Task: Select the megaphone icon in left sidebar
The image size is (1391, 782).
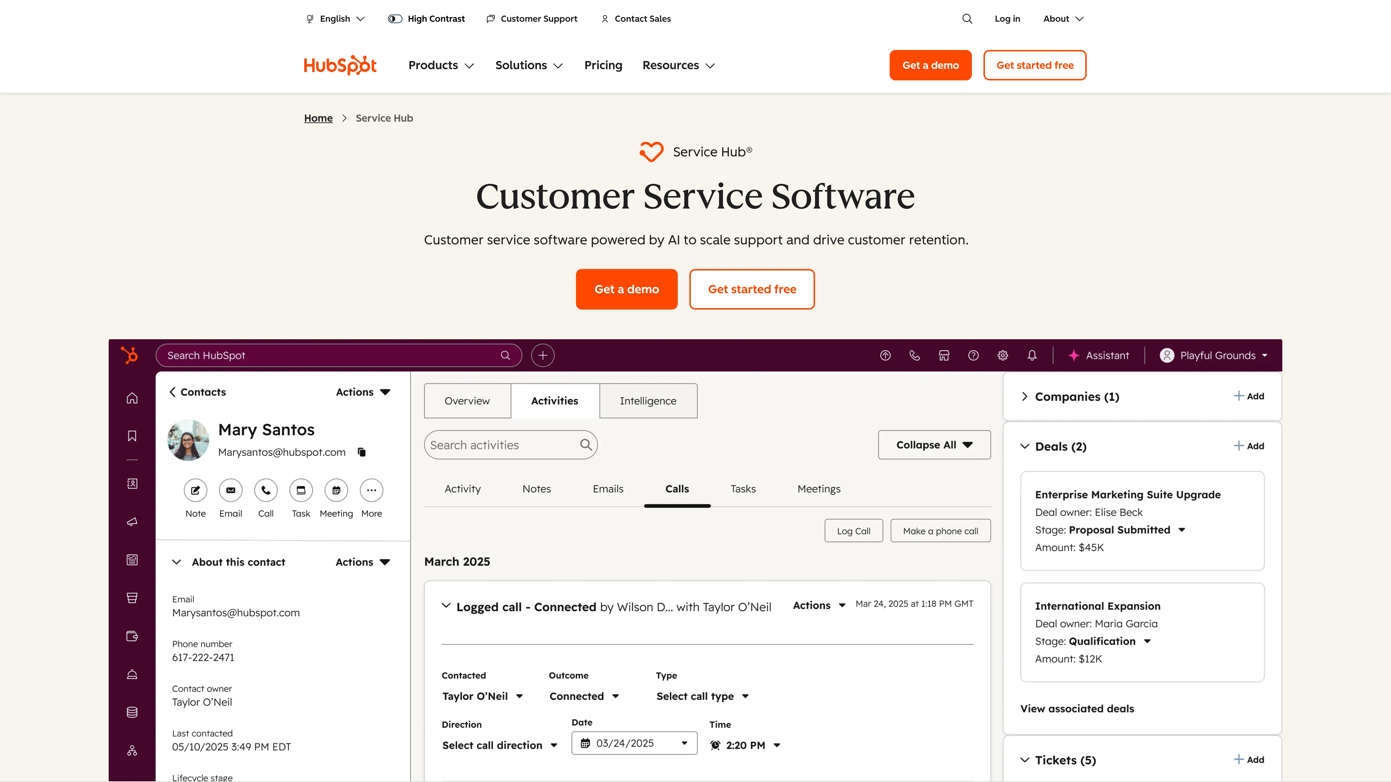Action: coord(132,522)
